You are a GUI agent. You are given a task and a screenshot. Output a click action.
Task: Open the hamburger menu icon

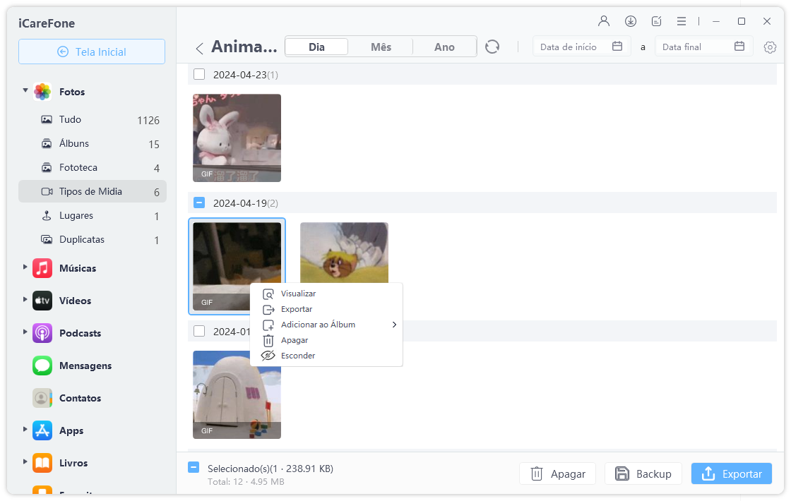pyautogui.click(x=681, y=21)
